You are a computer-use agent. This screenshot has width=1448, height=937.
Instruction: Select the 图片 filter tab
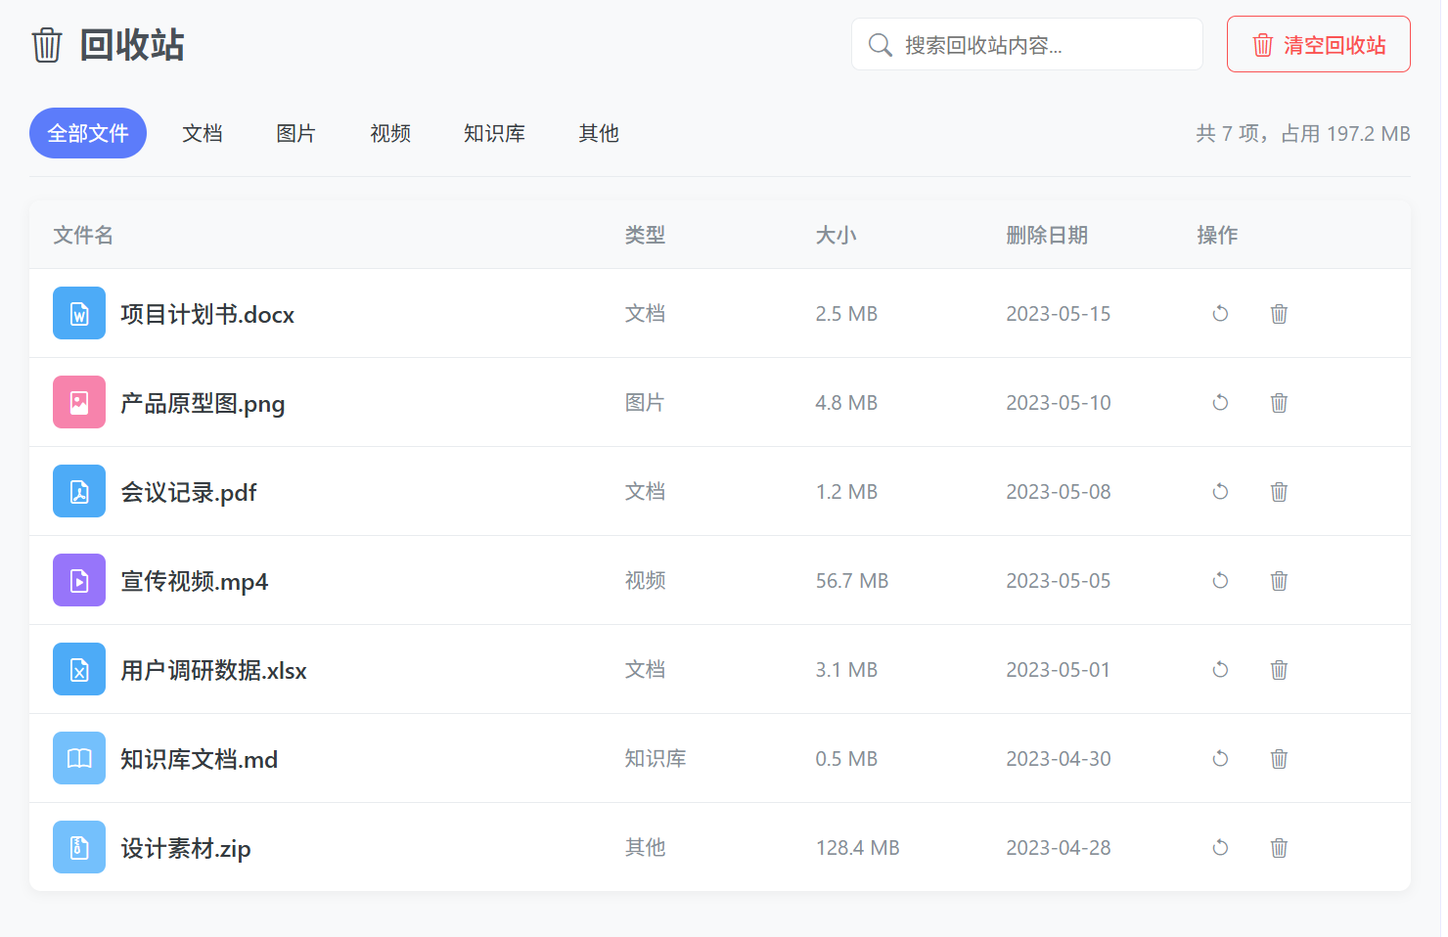pyautogui.click(x=295, y=133)
